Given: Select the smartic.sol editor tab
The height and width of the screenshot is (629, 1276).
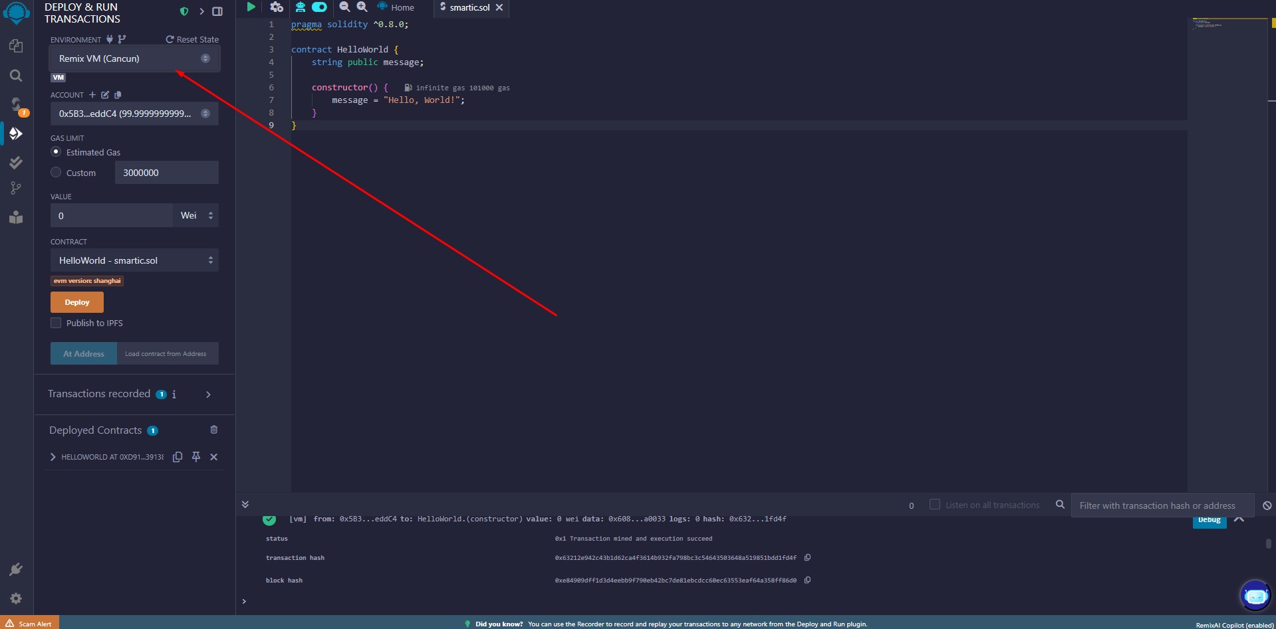Looking at the screenshot, I should pos(469,7).
